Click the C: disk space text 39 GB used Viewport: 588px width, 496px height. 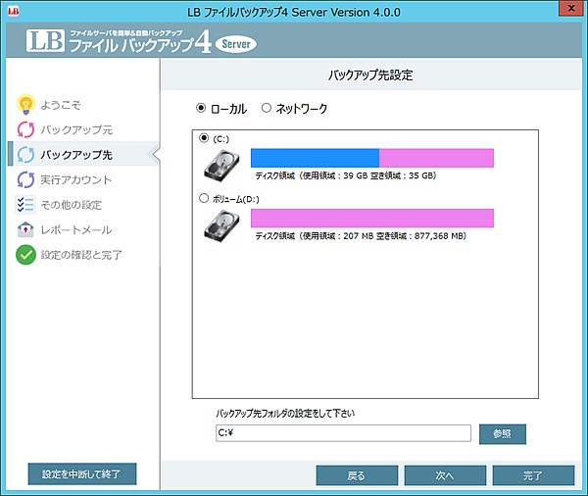pos(346,175)
